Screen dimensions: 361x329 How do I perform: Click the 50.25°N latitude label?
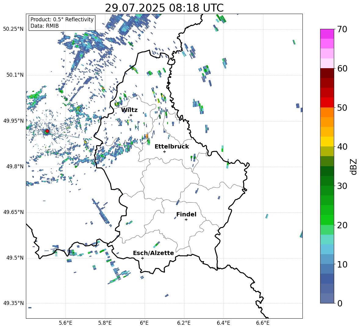[13, 29]
